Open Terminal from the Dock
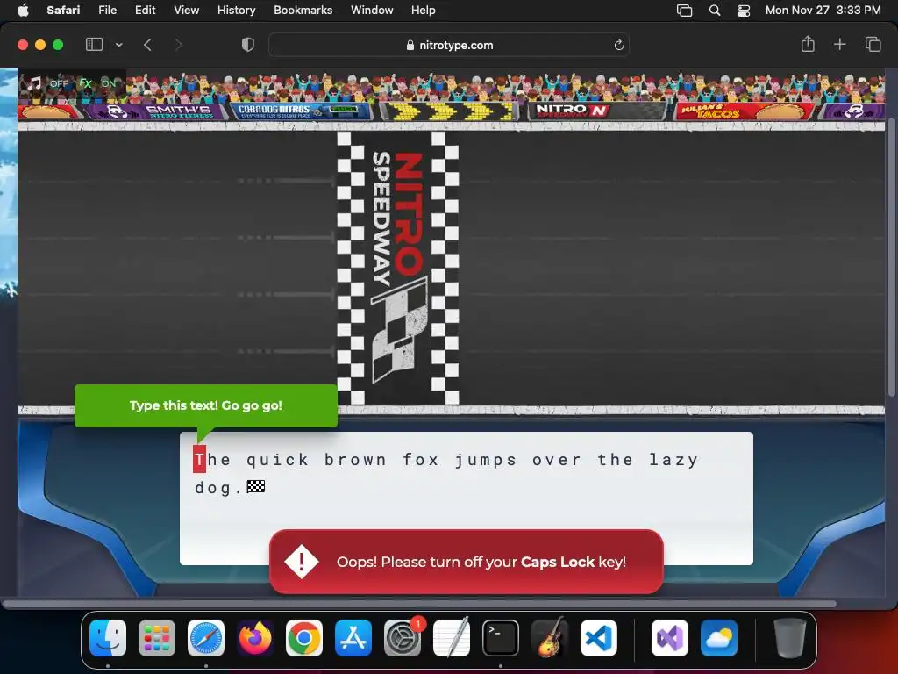Viewport: 898px width, 674px height. tap(501, 638)
